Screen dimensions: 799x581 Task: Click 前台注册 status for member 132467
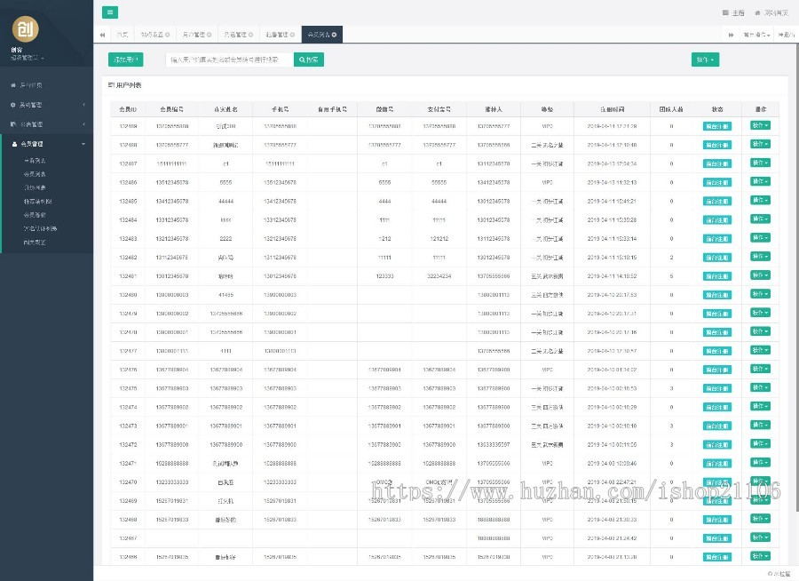(x=717, y=538)
